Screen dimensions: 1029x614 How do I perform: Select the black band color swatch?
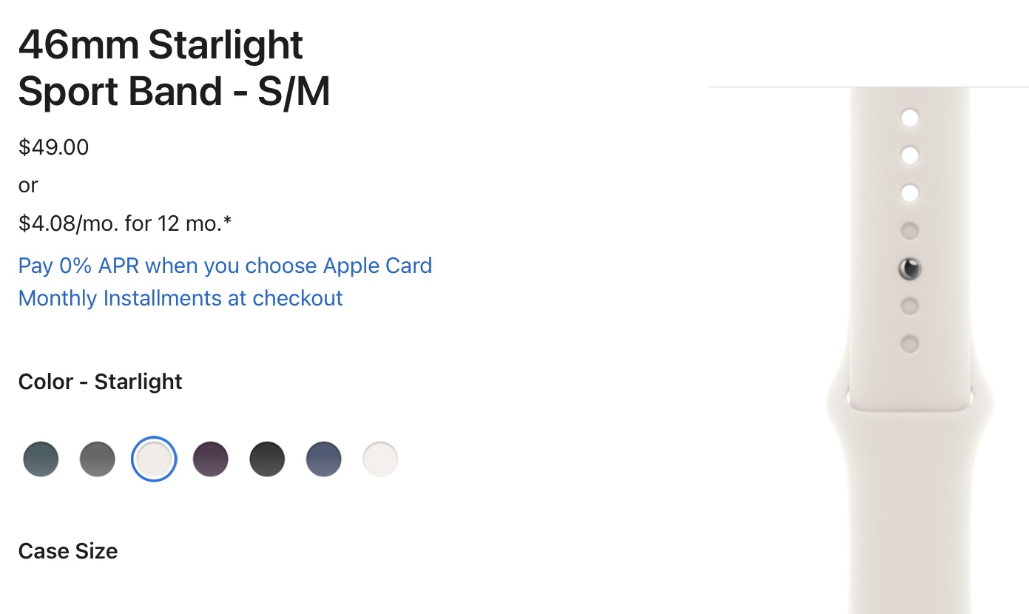click(x=267, y=459)
